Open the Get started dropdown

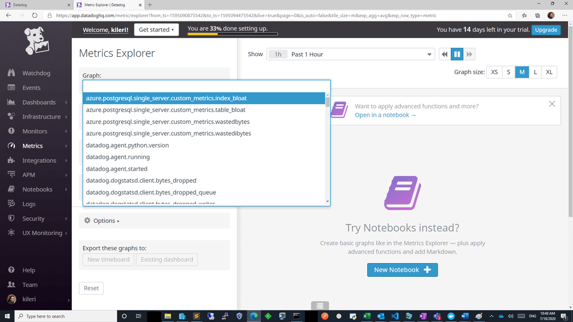tap(156, 30)
